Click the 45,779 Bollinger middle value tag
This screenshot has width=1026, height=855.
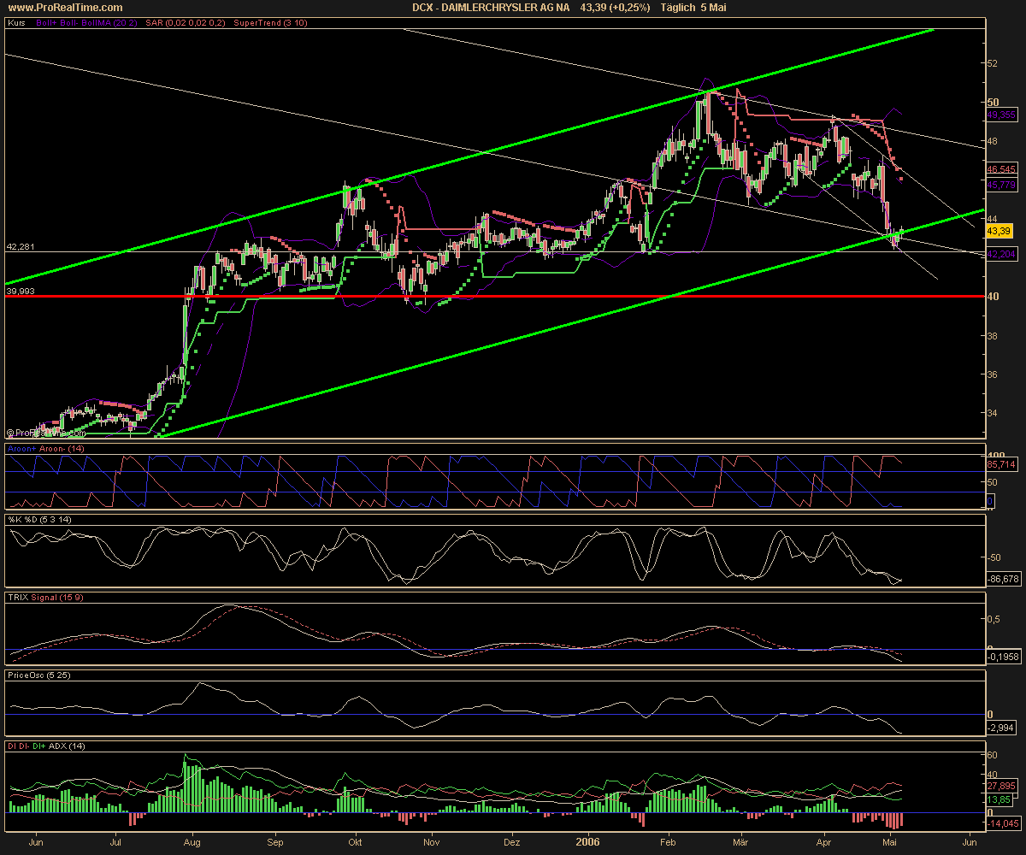click(x=1001, y=184)
